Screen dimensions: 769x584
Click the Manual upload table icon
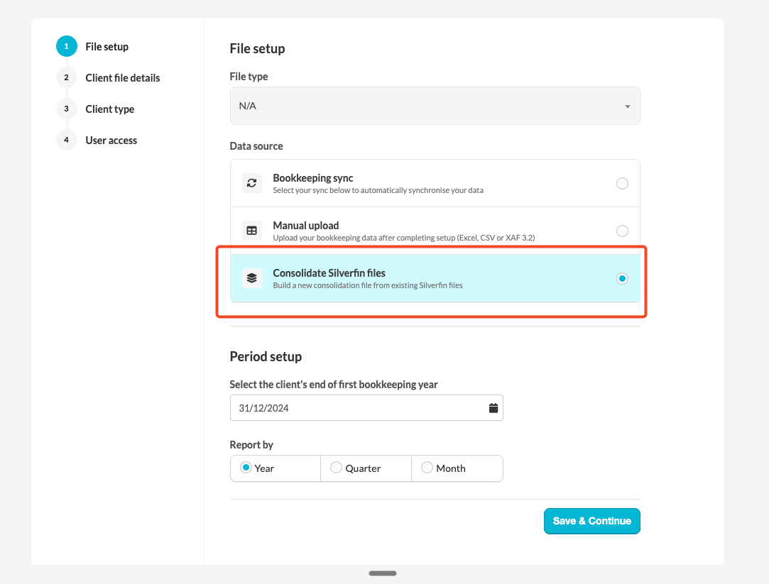click(x=251, y=231)
